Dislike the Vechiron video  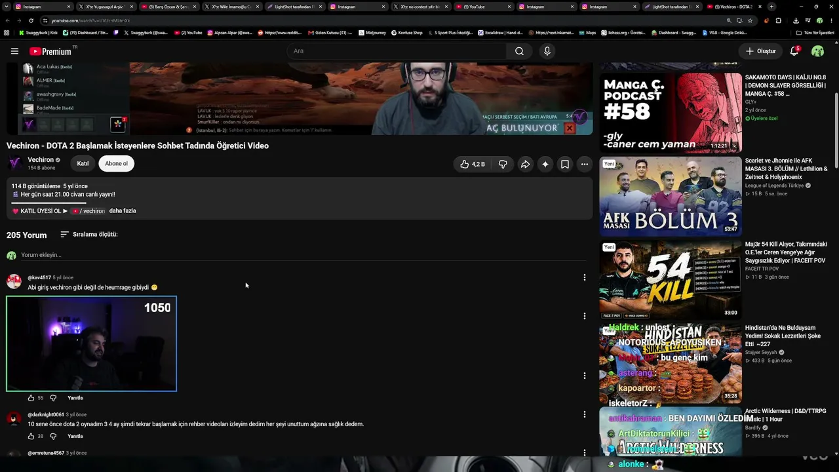503,164
